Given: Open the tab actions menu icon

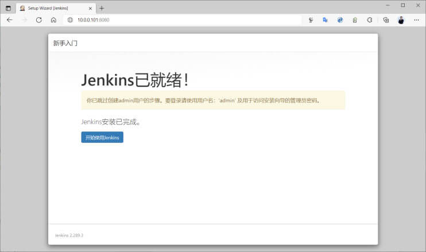Looking at the screenshot, I should [9, 8].
